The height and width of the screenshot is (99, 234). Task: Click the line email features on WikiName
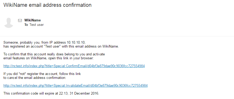(x=49, y=58)
